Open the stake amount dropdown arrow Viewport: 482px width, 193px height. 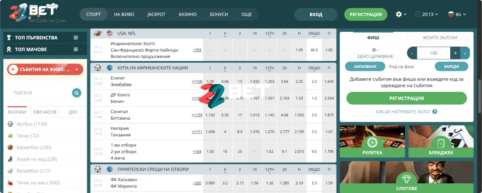[x=465, y=53]
